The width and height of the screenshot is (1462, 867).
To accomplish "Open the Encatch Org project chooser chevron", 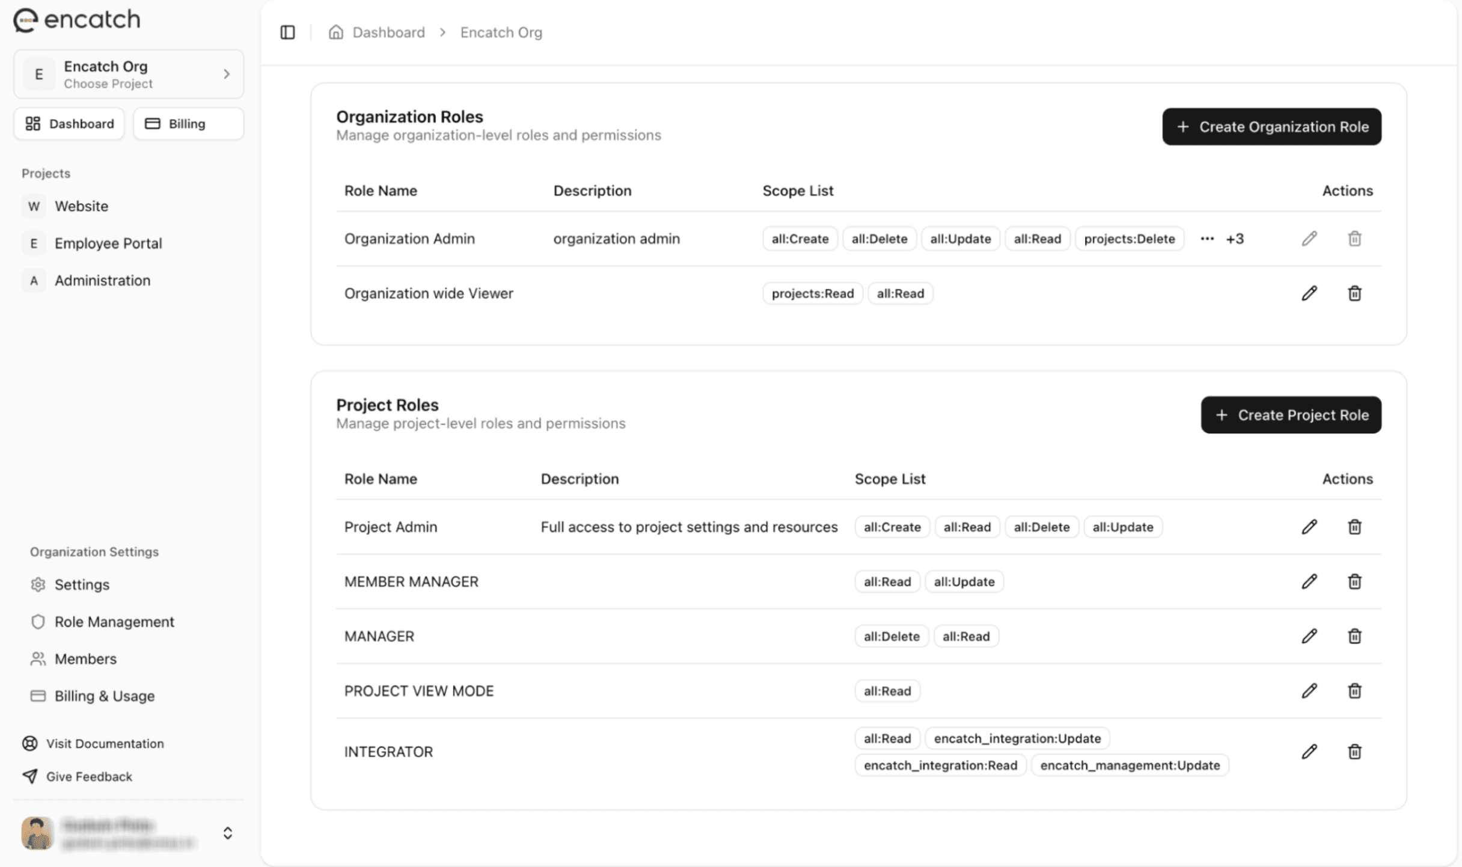I will click(227, 73).
